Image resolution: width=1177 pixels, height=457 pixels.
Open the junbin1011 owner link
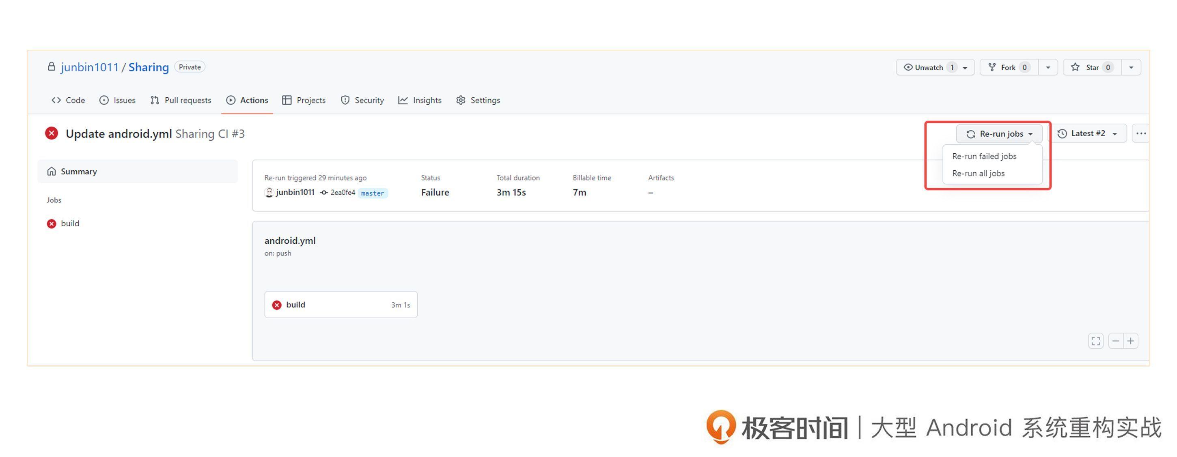90,67
